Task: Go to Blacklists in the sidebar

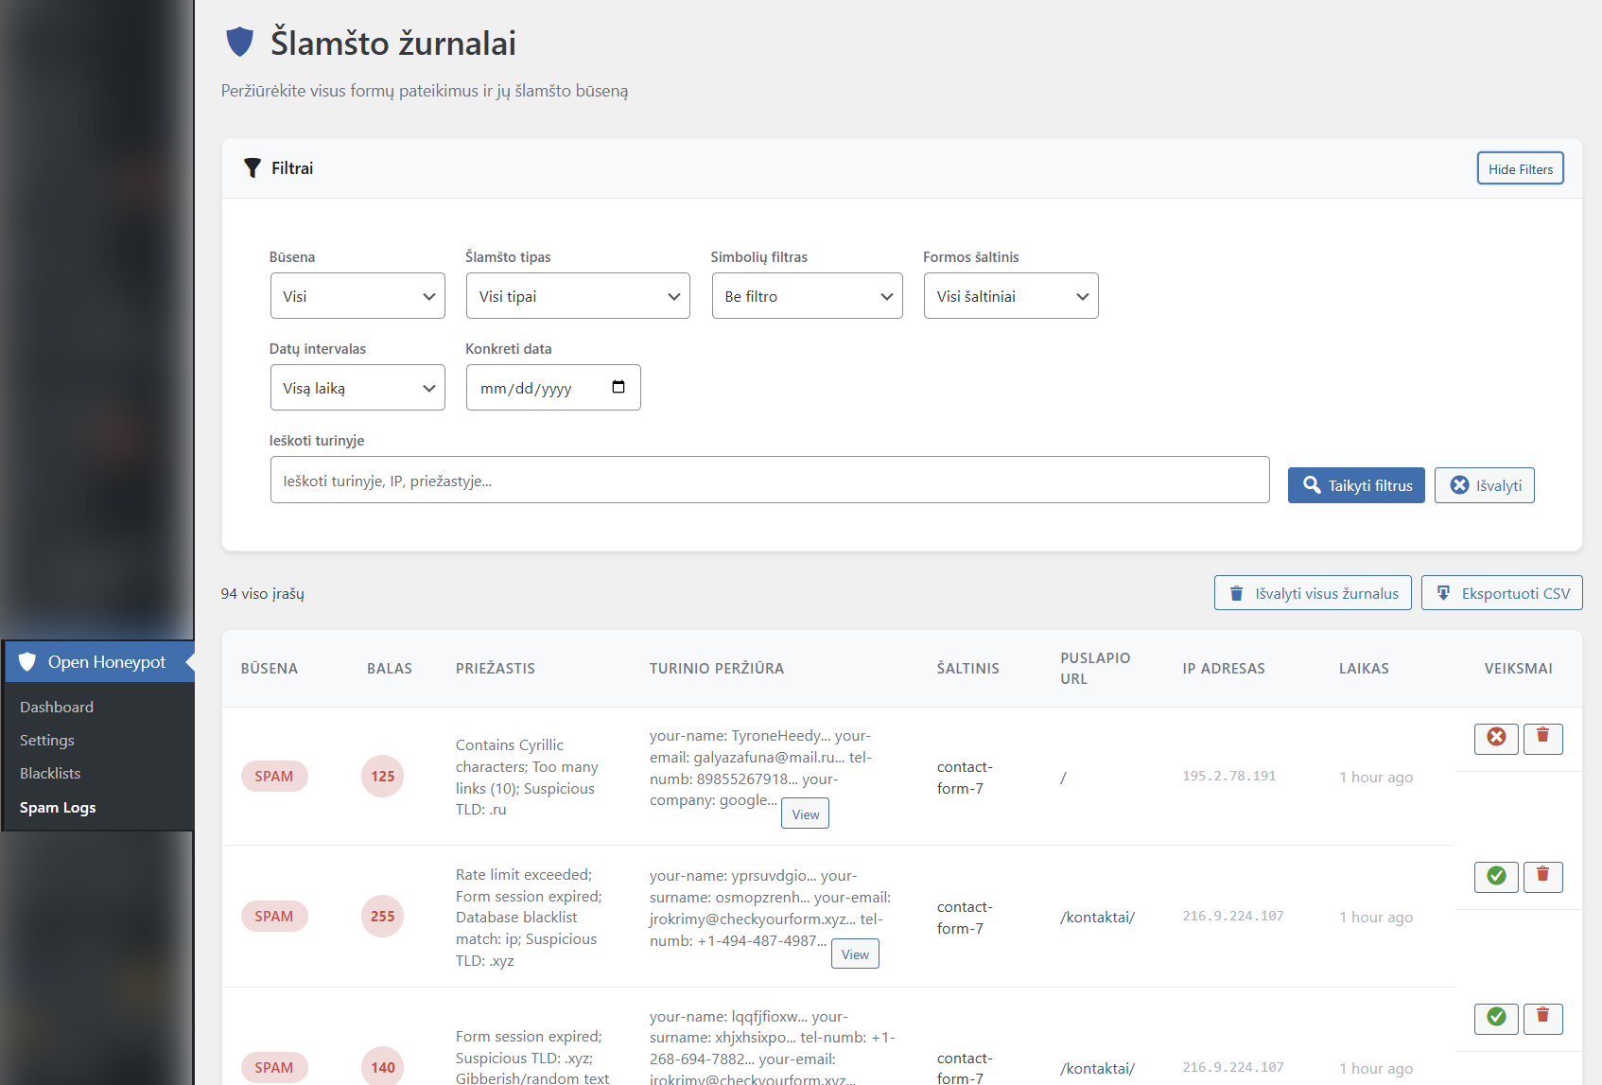Action: [50, 773]
